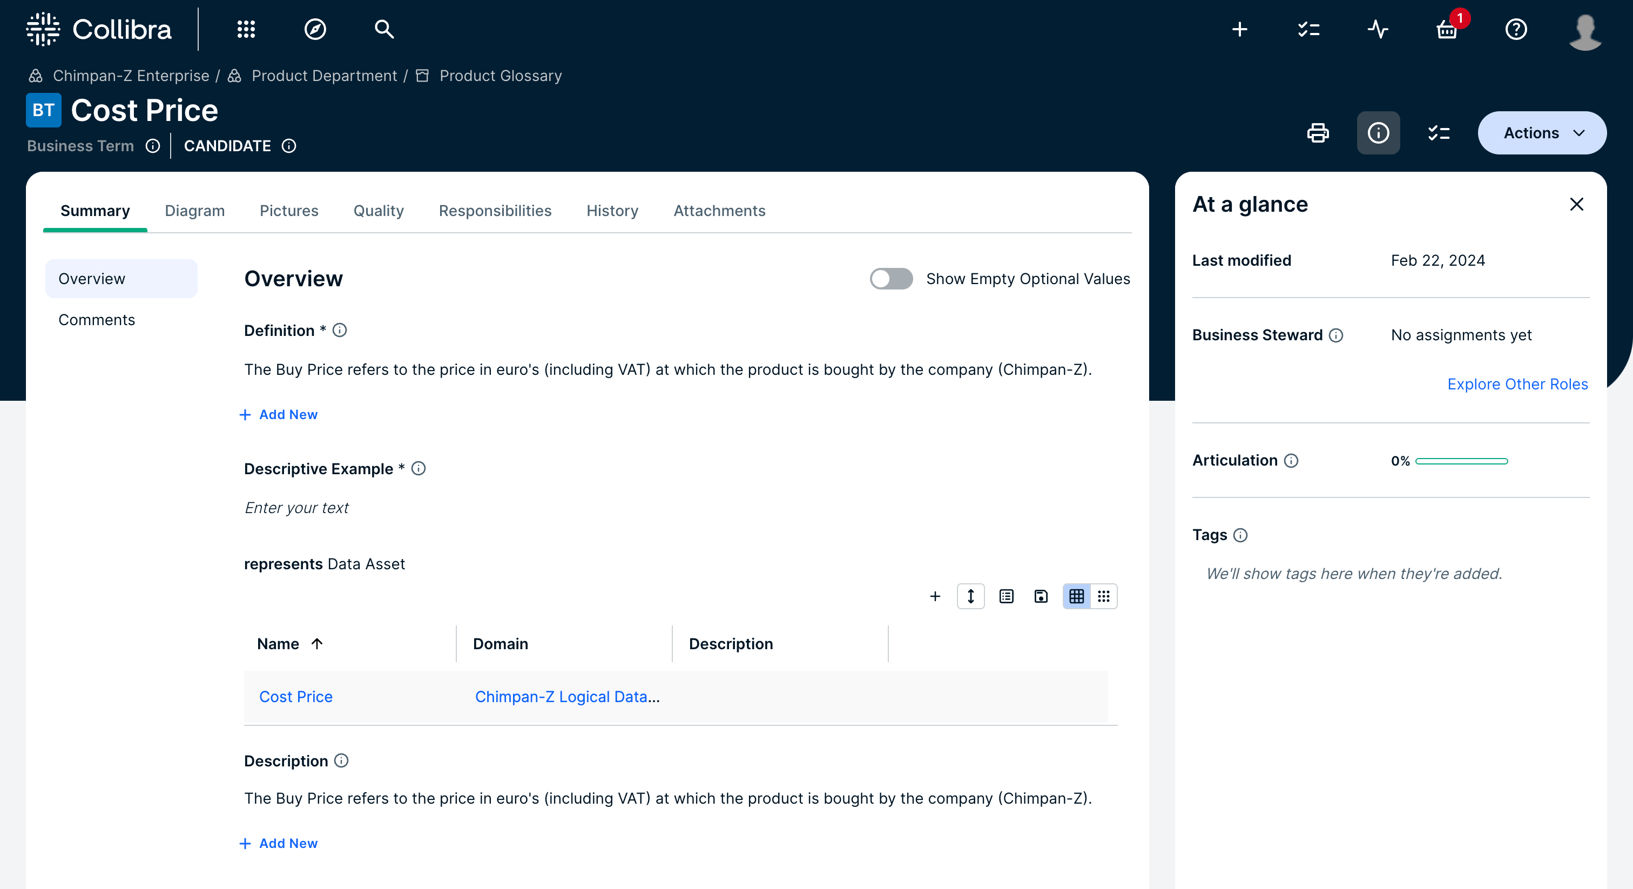Go to the Responsibilities tab
Image resolution: width=1633 pixels, height=889 pixels.
click(495, 211)
